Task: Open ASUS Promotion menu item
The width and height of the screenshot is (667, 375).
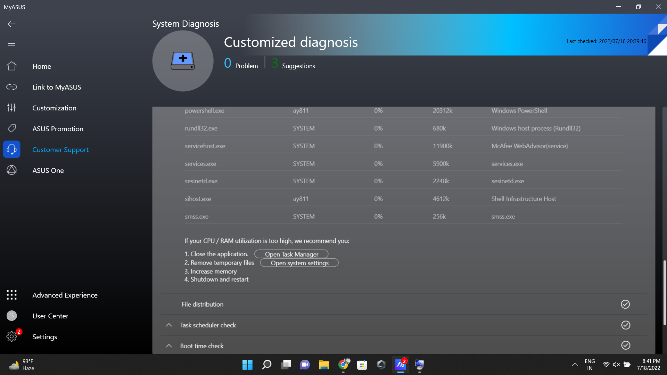Action: pos(58,129)
